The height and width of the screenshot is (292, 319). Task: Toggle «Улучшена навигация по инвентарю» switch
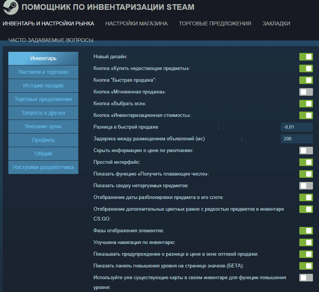[306, 242]
